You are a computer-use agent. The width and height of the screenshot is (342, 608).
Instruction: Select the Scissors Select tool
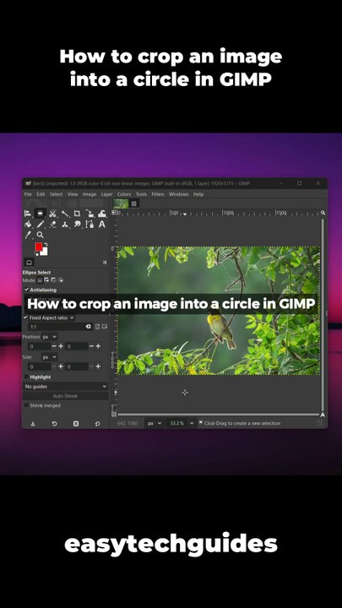[x=52, y=214]
